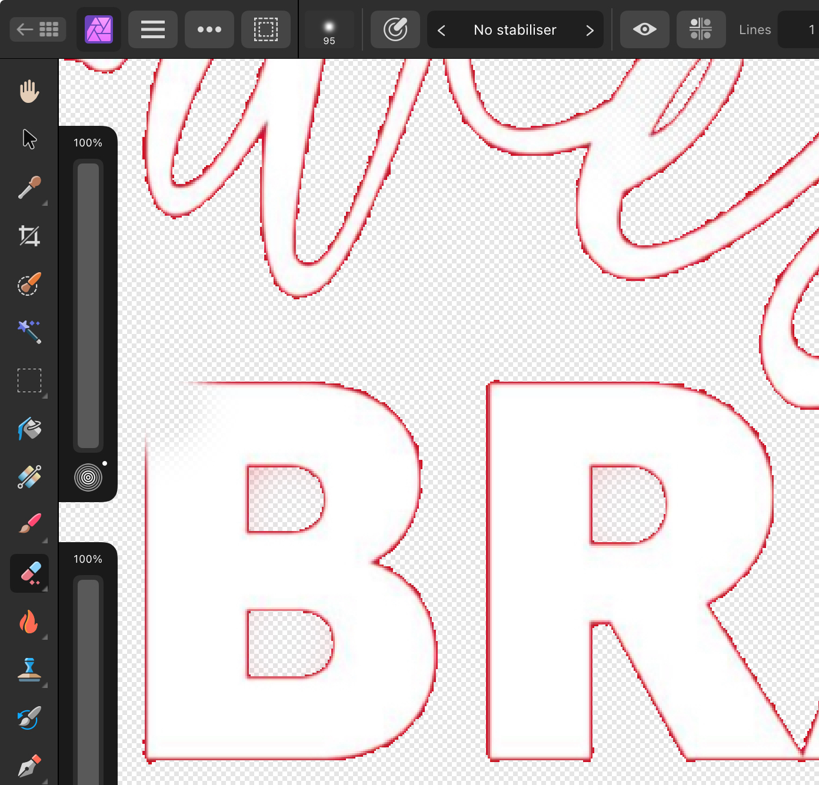The image size is (819, 785).
Task: Tap the concentric circles pressure button
Action: pos(88,477)
